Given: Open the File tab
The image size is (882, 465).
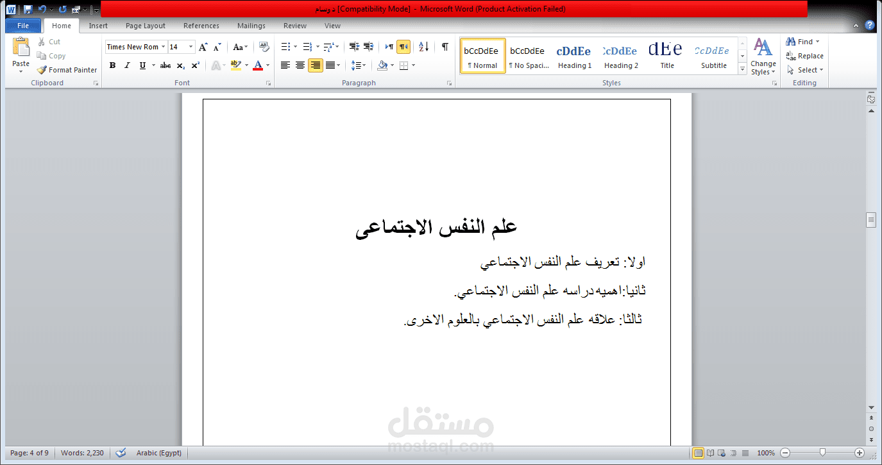Looking at the screenshot, I should point(23,26).
